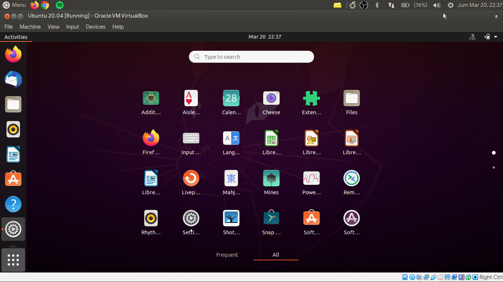Open the host Menu button

[x=14, y=5]
